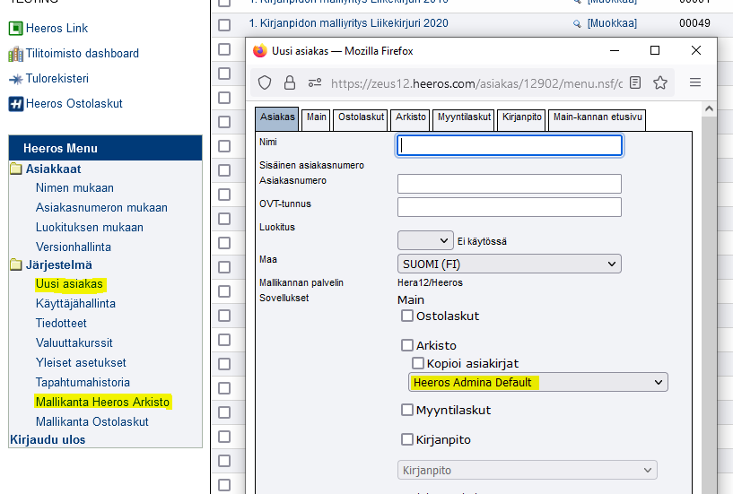Viewport: 733px width, 494px height.
Task: Click in the Nimi input field
Action: 509,145
